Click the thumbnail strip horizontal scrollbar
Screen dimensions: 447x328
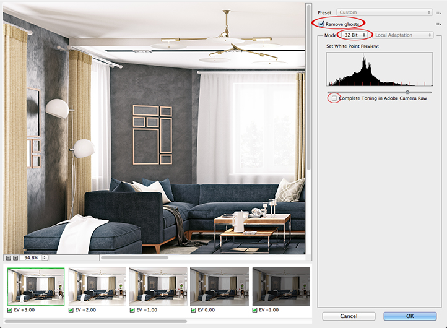(x=96, y=321)
